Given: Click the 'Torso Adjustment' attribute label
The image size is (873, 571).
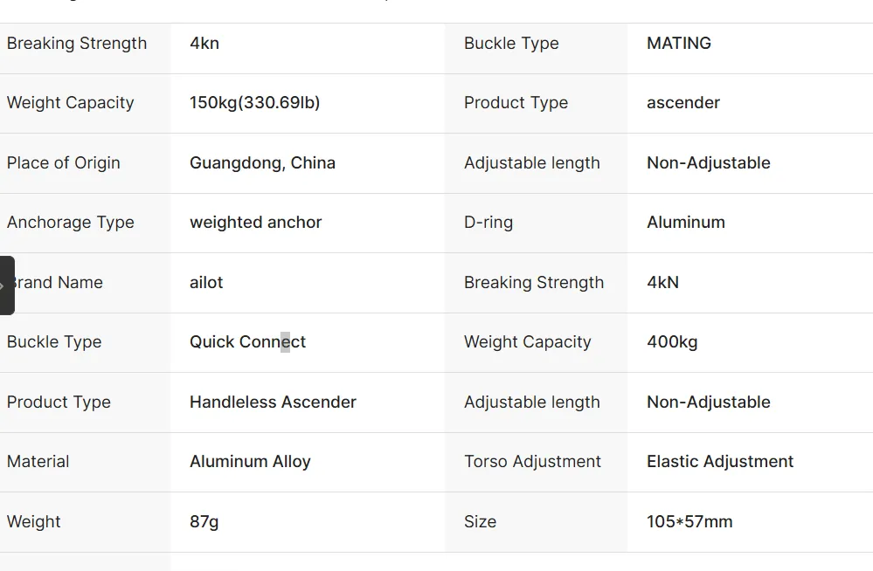Looking at the screenshot, I should point(533,462).
